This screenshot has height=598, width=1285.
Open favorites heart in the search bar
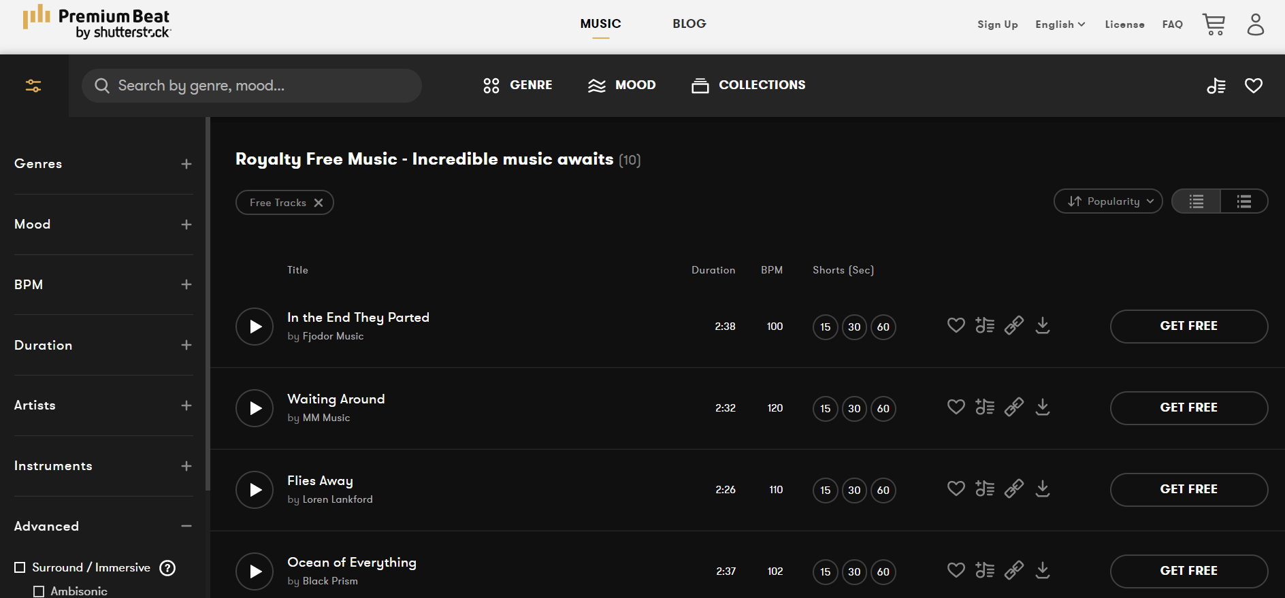pos(1254,86)
